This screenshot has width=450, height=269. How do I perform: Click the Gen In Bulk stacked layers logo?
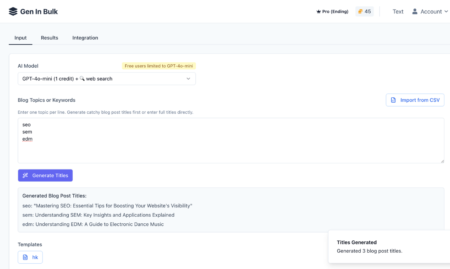pyautogui.click(x=13, y=12)
